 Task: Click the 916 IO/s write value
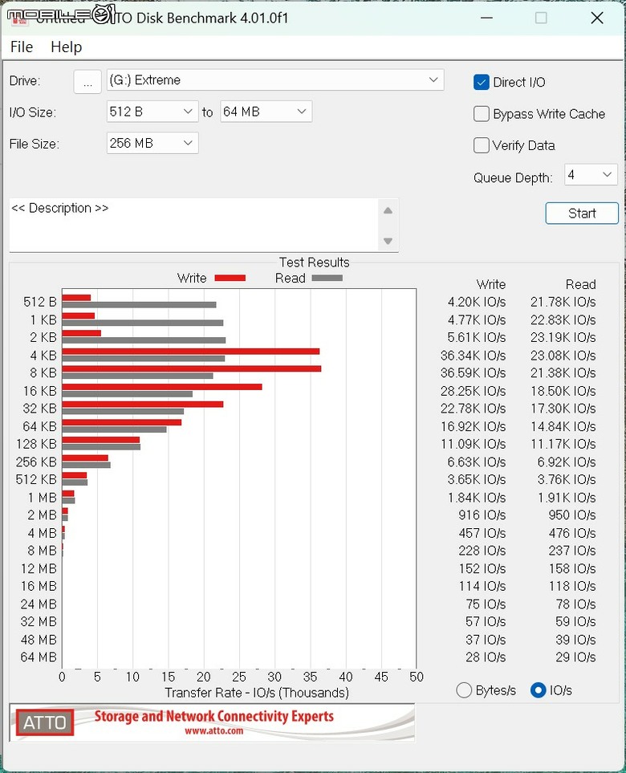pos(482,515)
